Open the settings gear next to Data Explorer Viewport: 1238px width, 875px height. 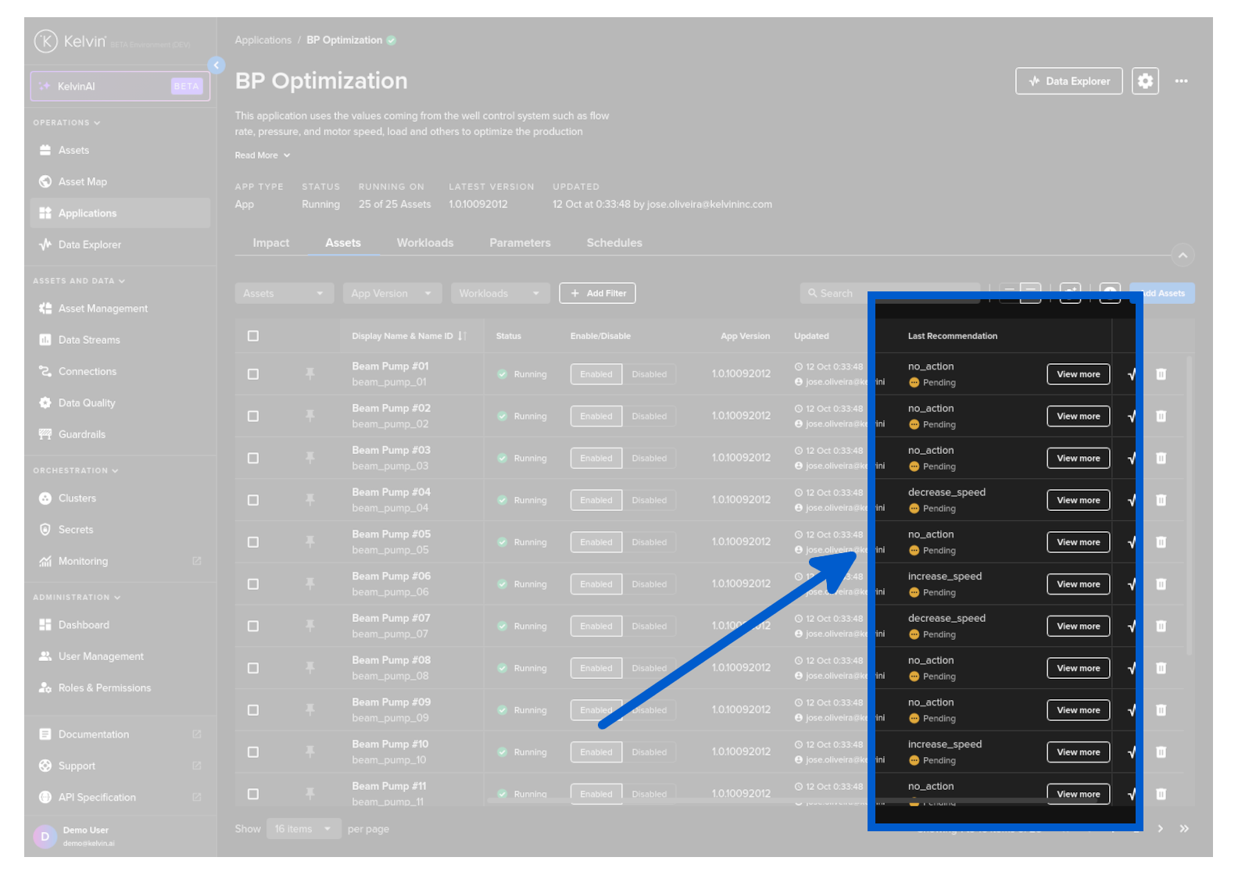pos(1144,81)
